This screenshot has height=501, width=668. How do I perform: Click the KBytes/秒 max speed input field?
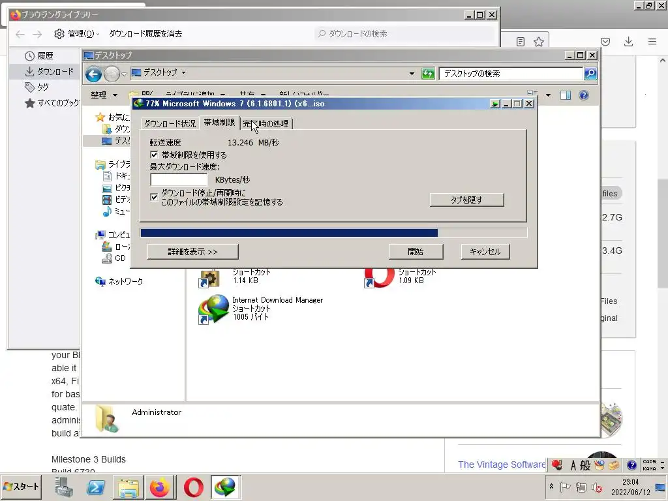pos(179,179)
